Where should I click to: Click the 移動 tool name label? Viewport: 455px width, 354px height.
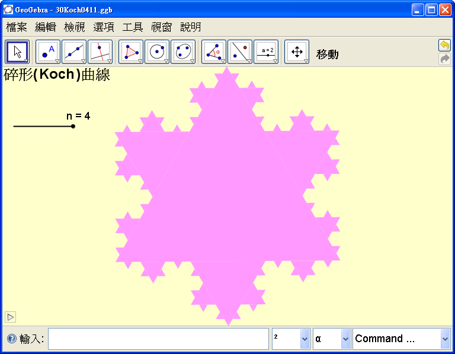click(328, 54)
